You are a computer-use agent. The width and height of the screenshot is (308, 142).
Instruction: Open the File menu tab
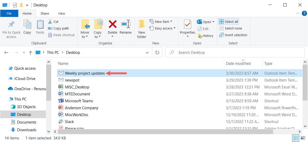(9, 13)
